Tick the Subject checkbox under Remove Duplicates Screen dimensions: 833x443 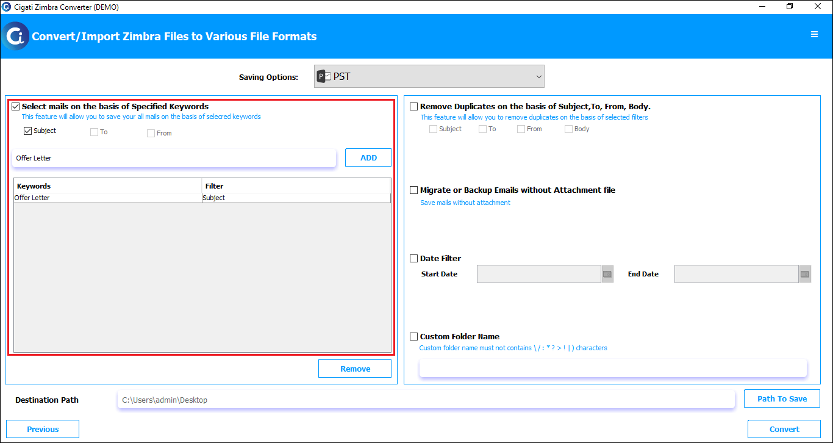pyautogui.click(x=433, y=129)
